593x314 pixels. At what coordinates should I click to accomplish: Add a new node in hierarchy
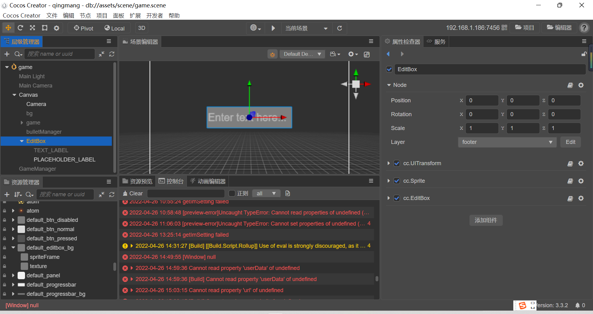(x=7, y=54)
